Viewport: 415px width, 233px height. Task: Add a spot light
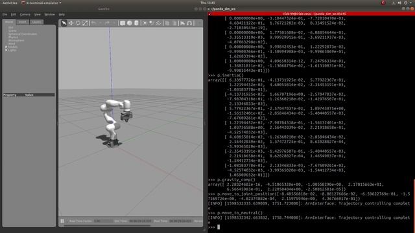coord(151,23)
